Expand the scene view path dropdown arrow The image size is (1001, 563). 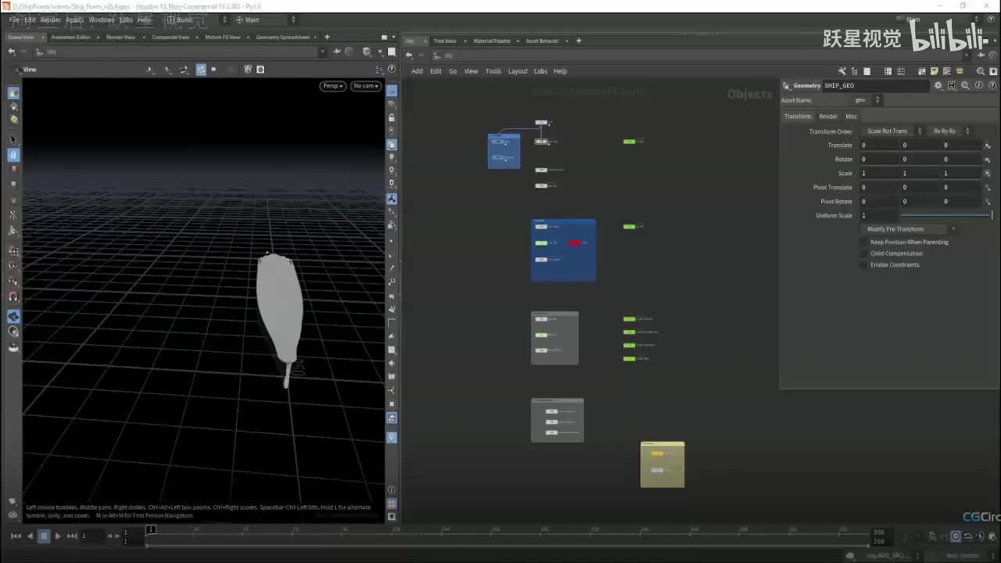click(322, 52)
